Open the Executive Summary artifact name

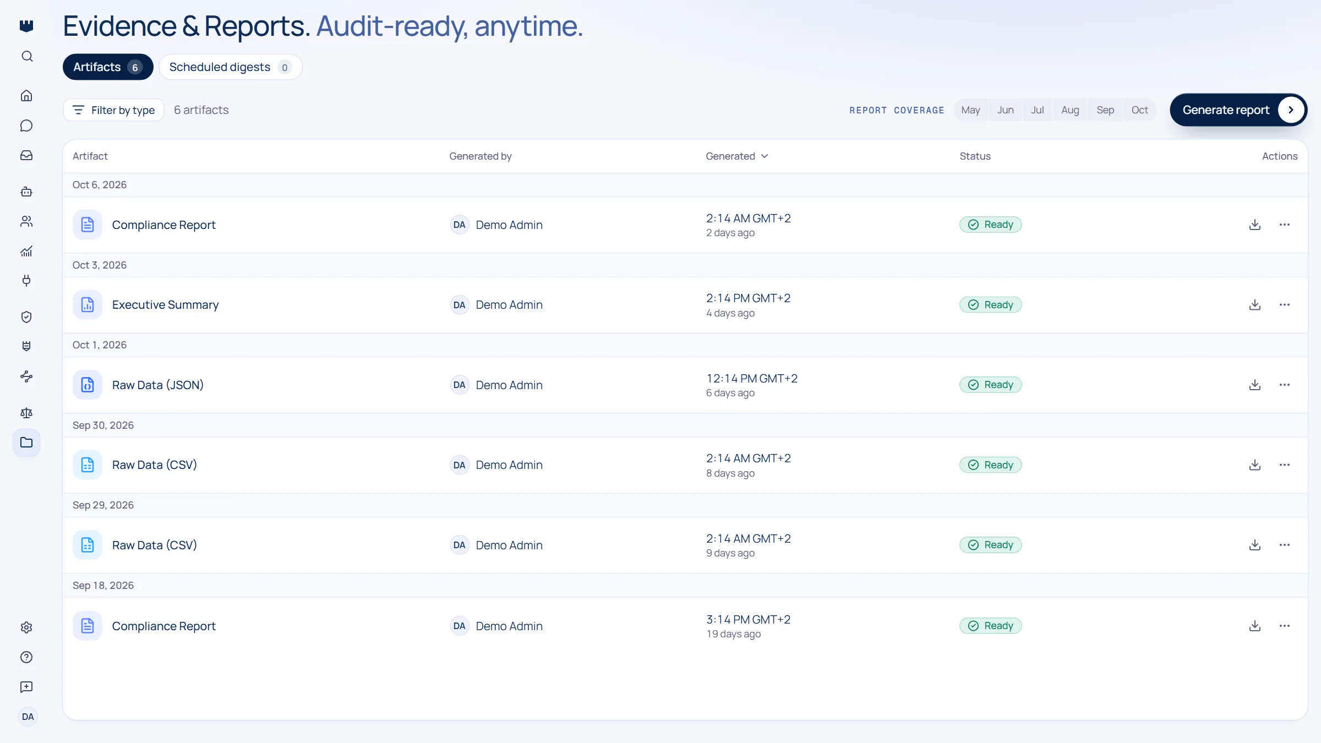click(x=165, y=305)
